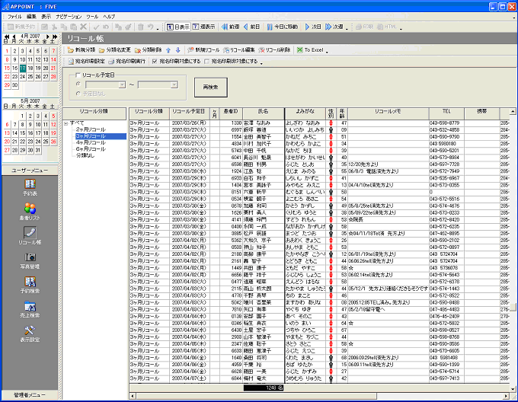Image resolution: width=518 pixels, height=402 pixels.
Task: Click リコール削除 toolbar button
Action: 274,49
